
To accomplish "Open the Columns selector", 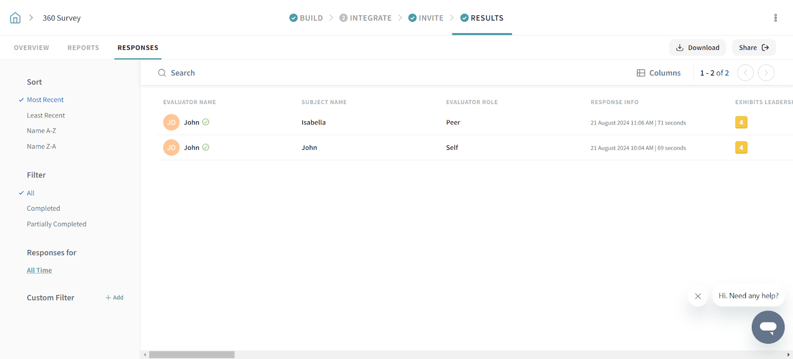I will 659,73.
